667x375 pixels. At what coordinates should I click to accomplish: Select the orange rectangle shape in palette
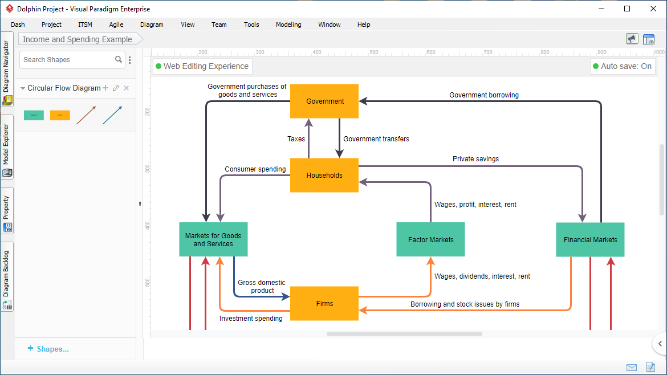60,115
